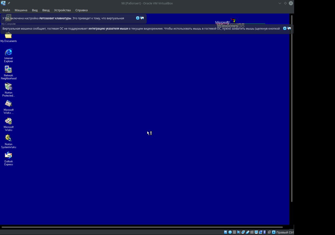The height and width of the screenshot is (235, 335).
Task: Dismiss the keyboard auto-capture notification
Action: pos(138,18)
